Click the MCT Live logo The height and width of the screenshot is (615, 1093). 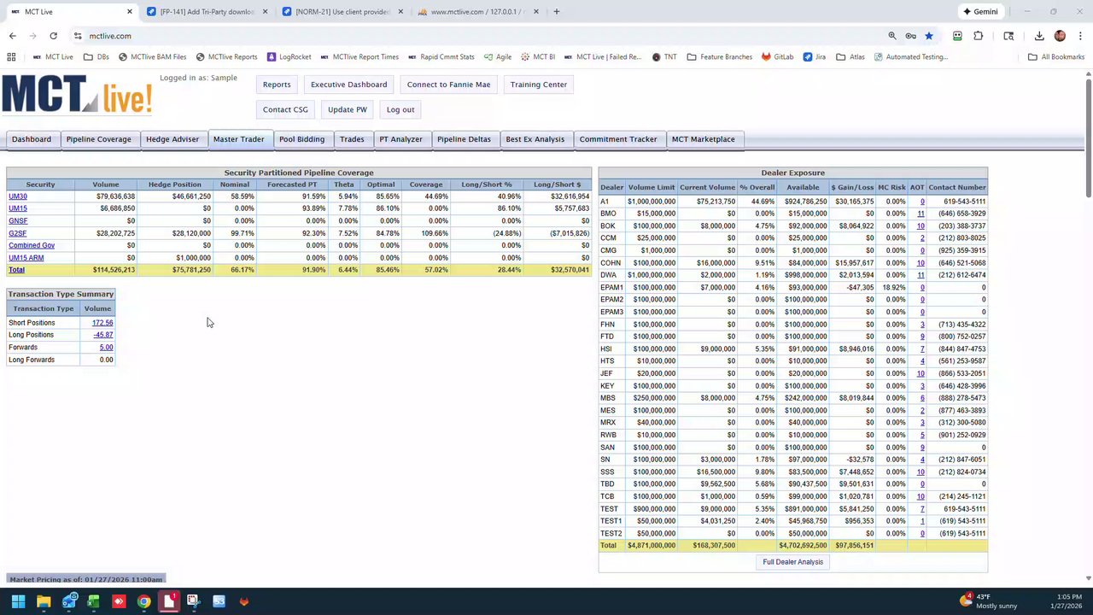pyautogui.click(x=77, y=95)
